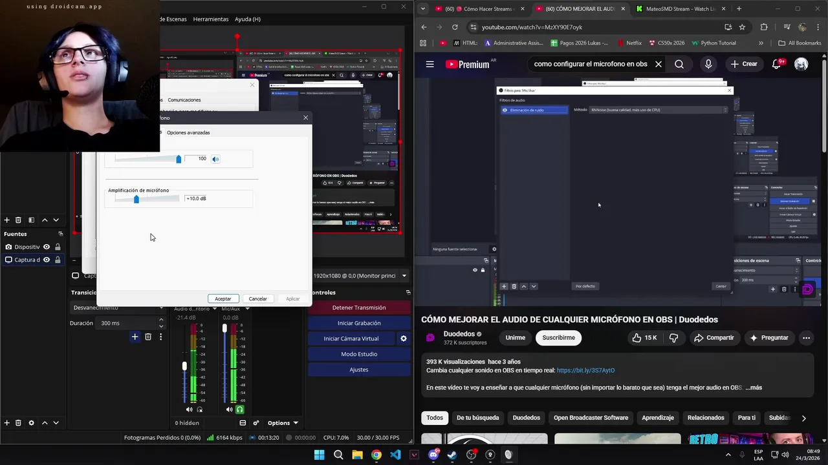Image resolution: width=828 pixels, height=465 pixels.
Task: Open the Desvanecimiento transition dropdown
Action: coord(117,308)
